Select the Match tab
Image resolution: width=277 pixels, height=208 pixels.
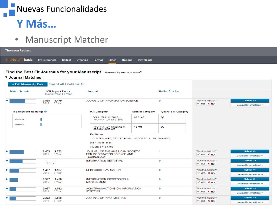(112, 60)
